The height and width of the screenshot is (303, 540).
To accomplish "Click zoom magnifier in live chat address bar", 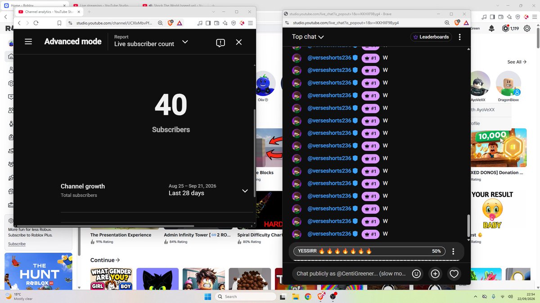I will click(447, 22).
